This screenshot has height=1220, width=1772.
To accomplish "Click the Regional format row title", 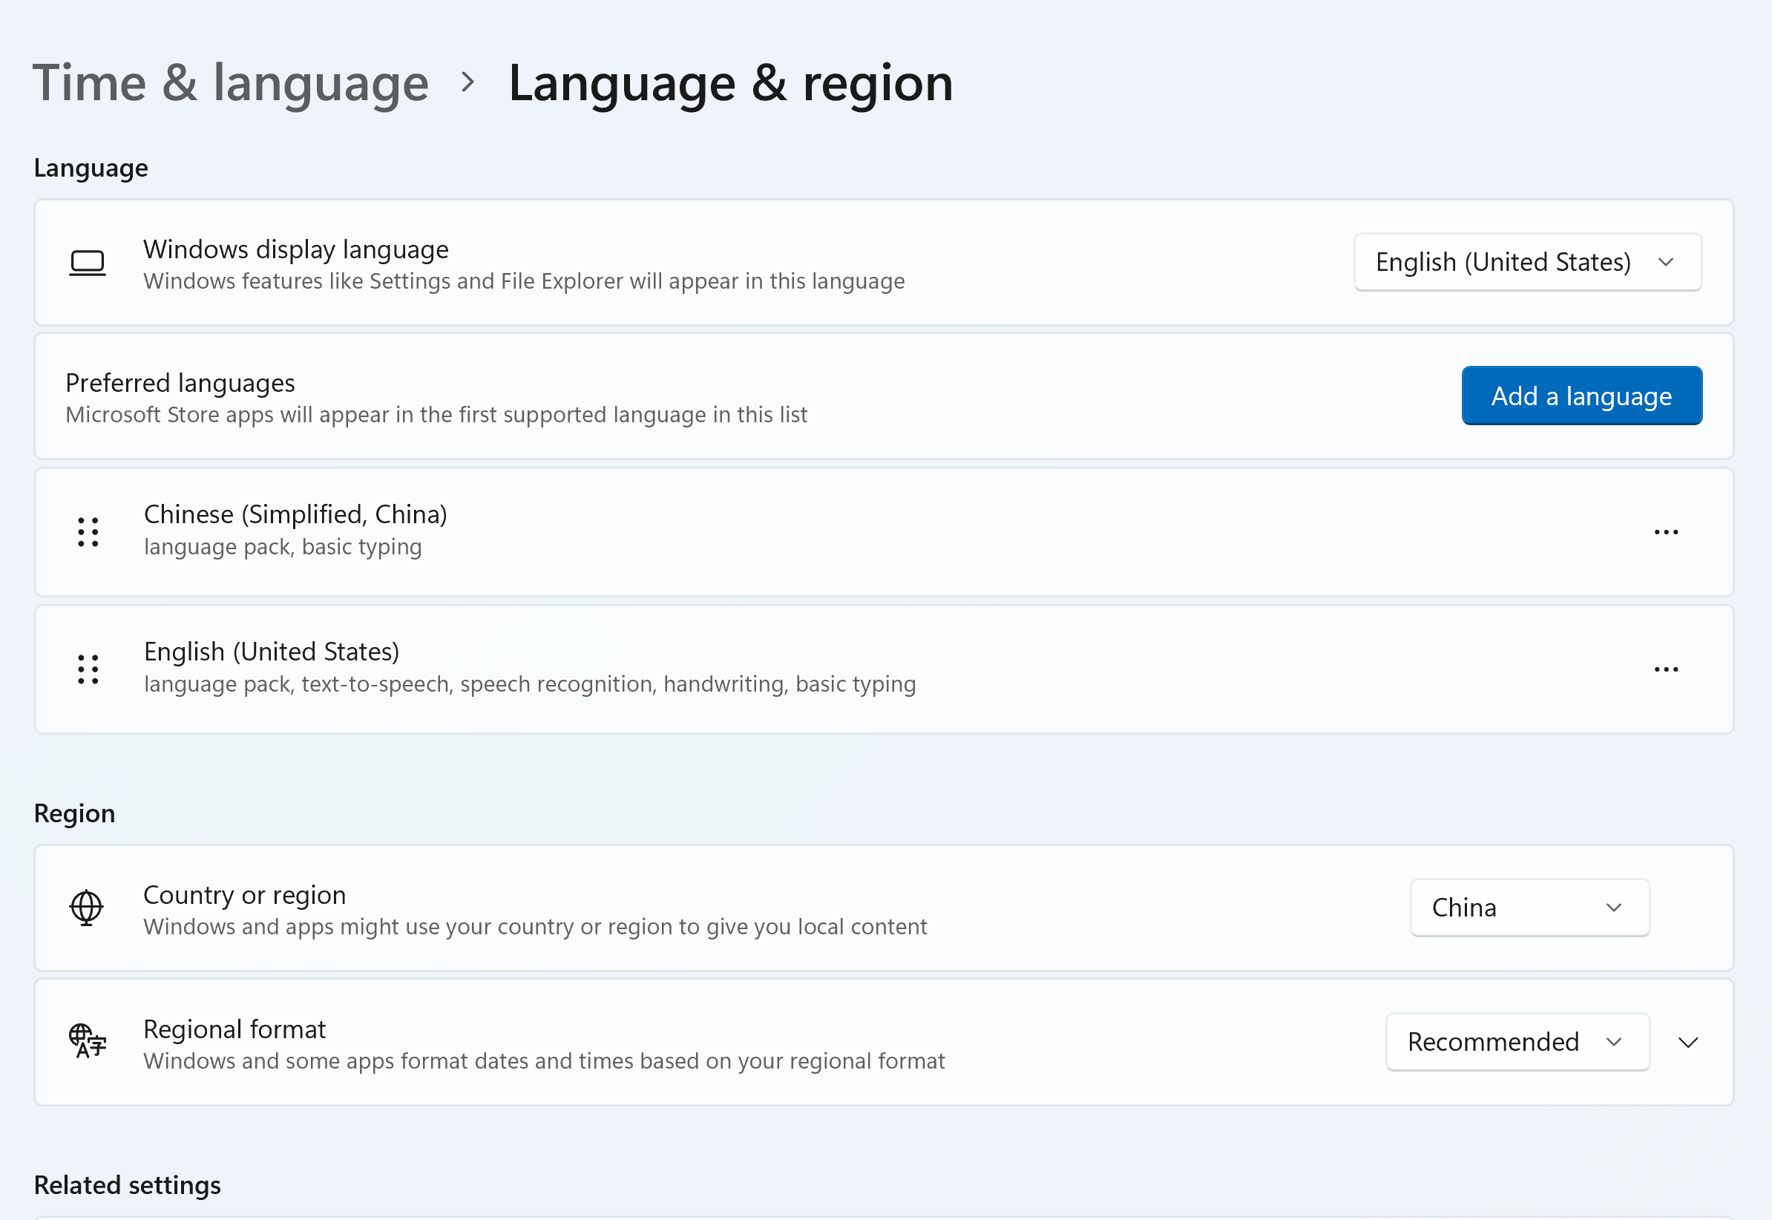I will point(234,1029).
